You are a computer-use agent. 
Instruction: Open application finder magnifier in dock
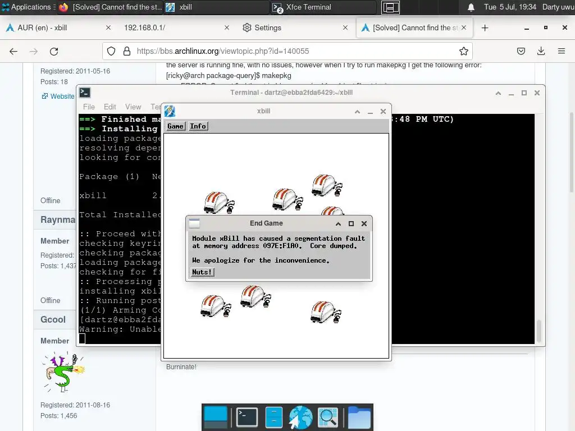point(327,417)
